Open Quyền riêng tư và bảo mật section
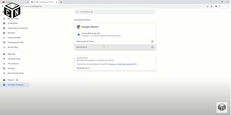 tap(17, 28)
